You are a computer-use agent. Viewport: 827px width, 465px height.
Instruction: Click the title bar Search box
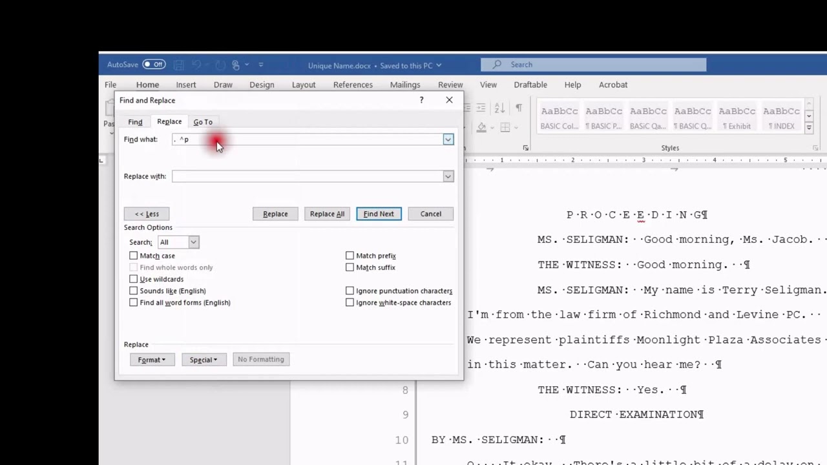coord(593,65)
